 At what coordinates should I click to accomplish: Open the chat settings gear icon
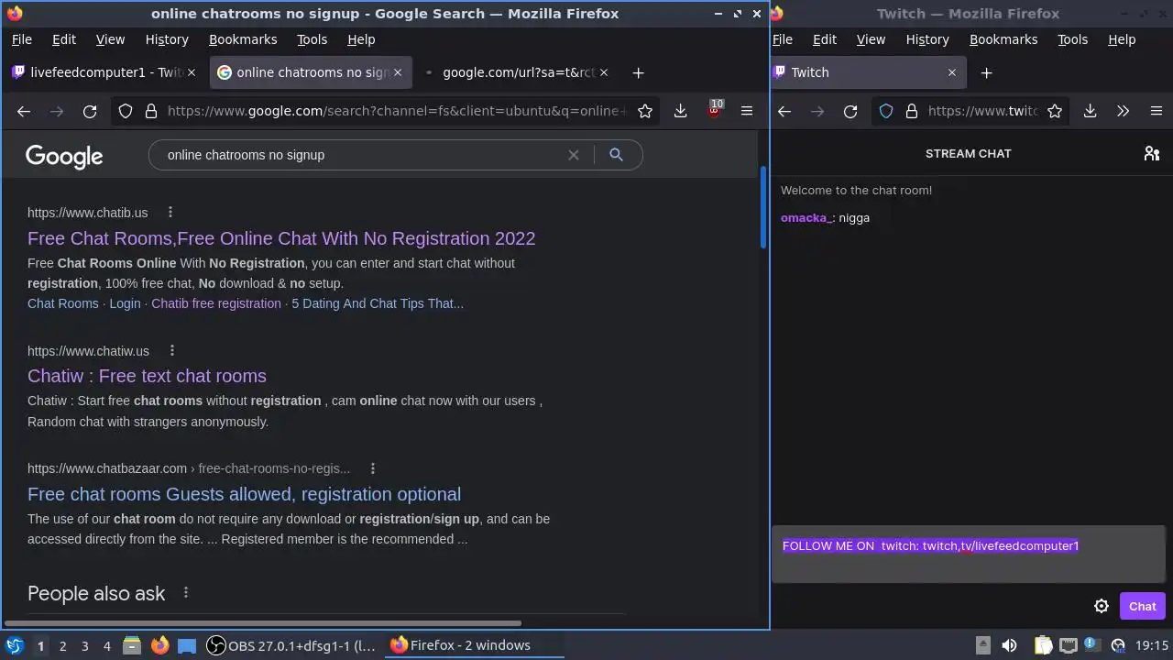(x=1102, y=606)
